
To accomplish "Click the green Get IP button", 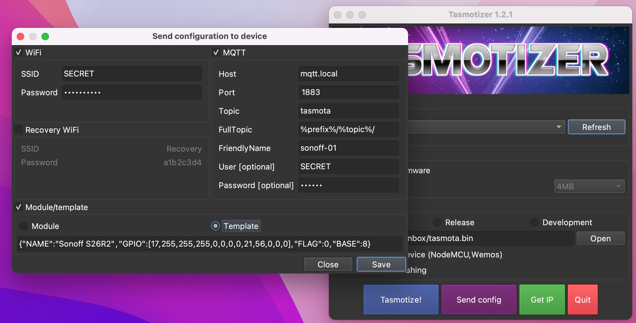I will tap(542, 299).
